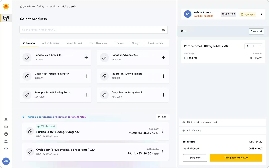Click the pill icon for Paraco-denk

(x=30, y=131)
